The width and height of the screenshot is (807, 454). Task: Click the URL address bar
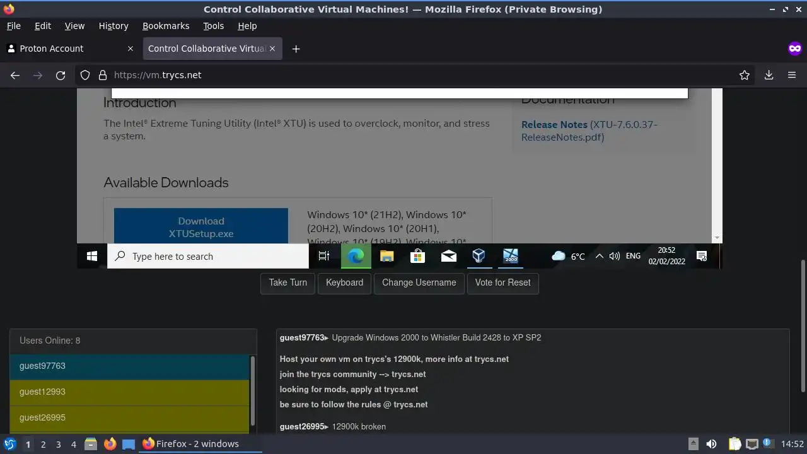pos(416,75)
